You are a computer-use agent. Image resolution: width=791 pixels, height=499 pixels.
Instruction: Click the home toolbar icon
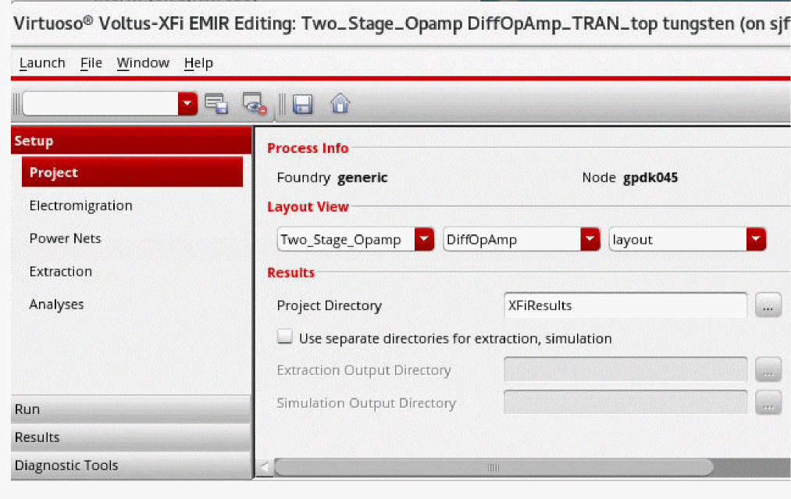point(340,103)
